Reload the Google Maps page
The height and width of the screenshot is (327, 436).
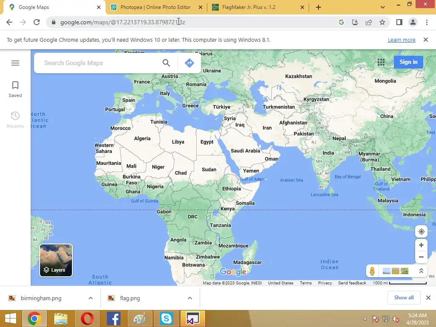pyautogui.click(x=37, y=22)
